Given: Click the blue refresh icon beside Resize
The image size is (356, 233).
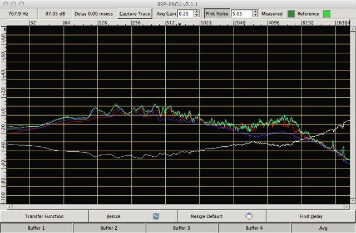Looking at the screenshot, I should pos(156,216).
